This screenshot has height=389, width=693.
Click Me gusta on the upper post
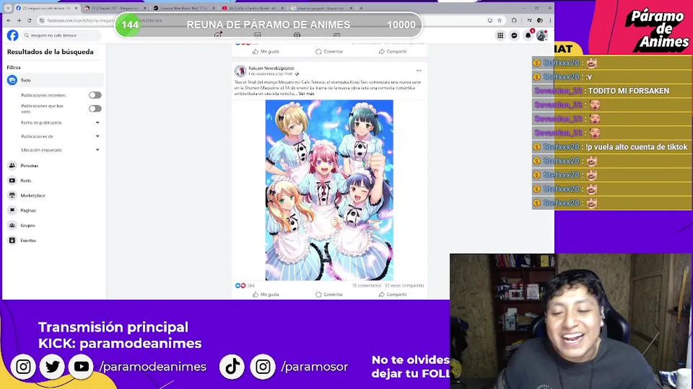265,51
